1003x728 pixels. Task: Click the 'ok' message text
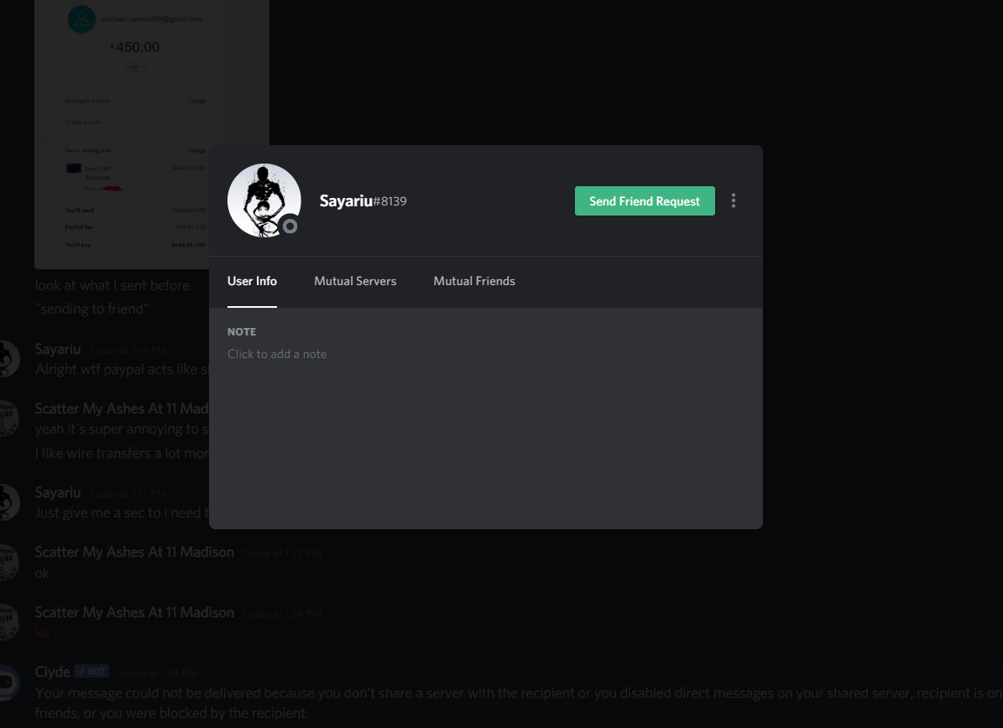pos(42,573)
